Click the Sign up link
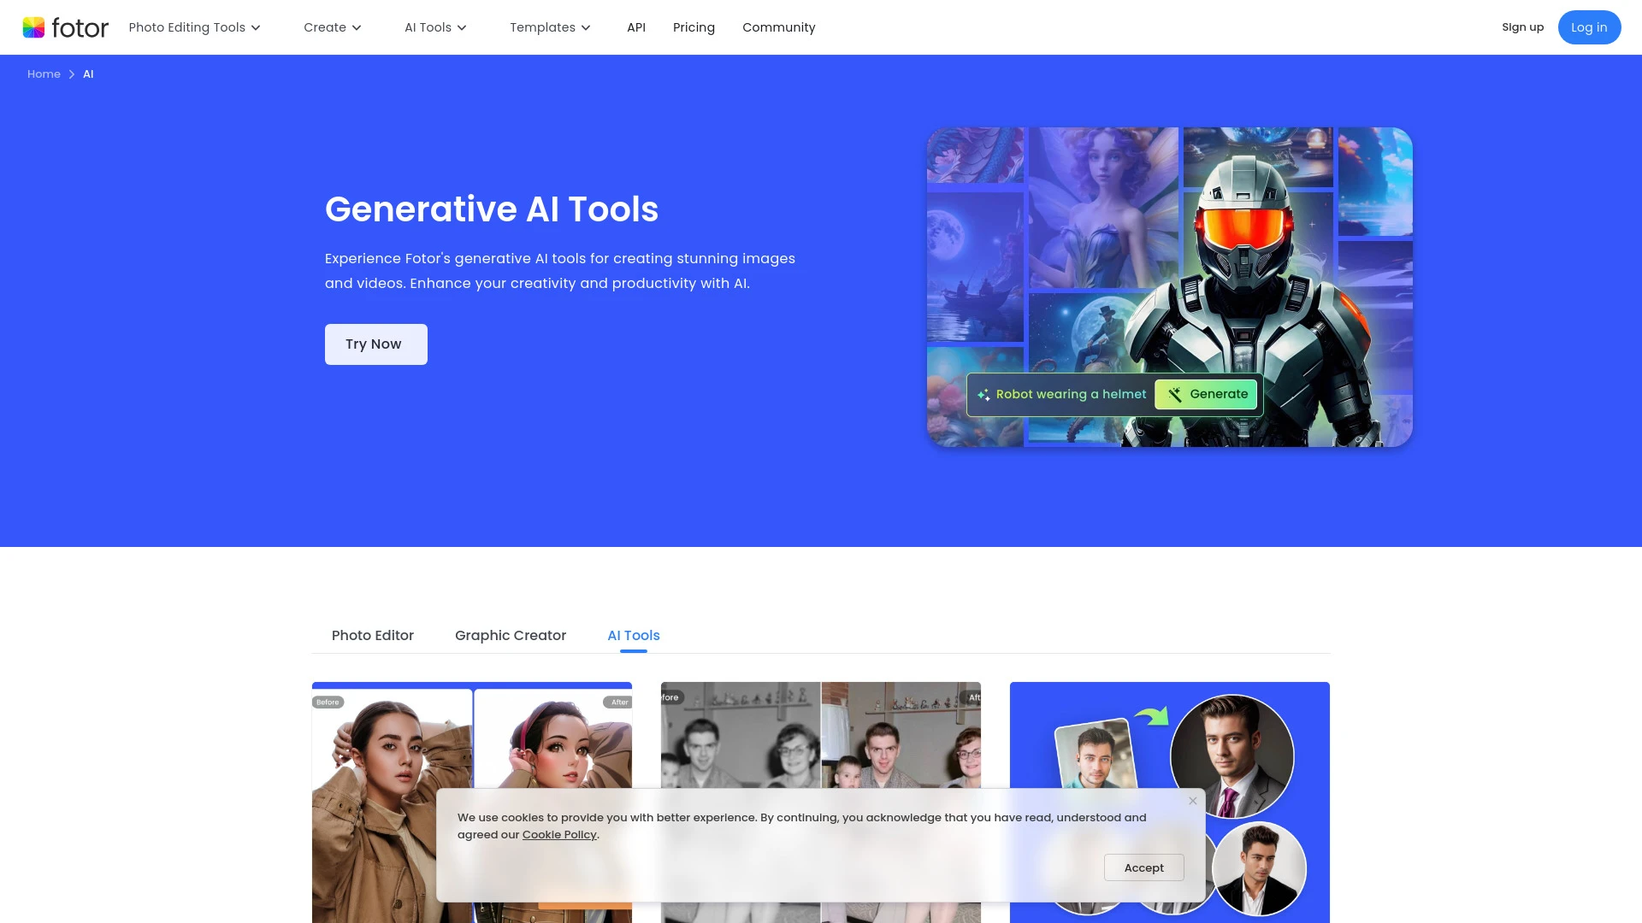1642x923 pixels. pyautogui.click(x=1522, y=26)
